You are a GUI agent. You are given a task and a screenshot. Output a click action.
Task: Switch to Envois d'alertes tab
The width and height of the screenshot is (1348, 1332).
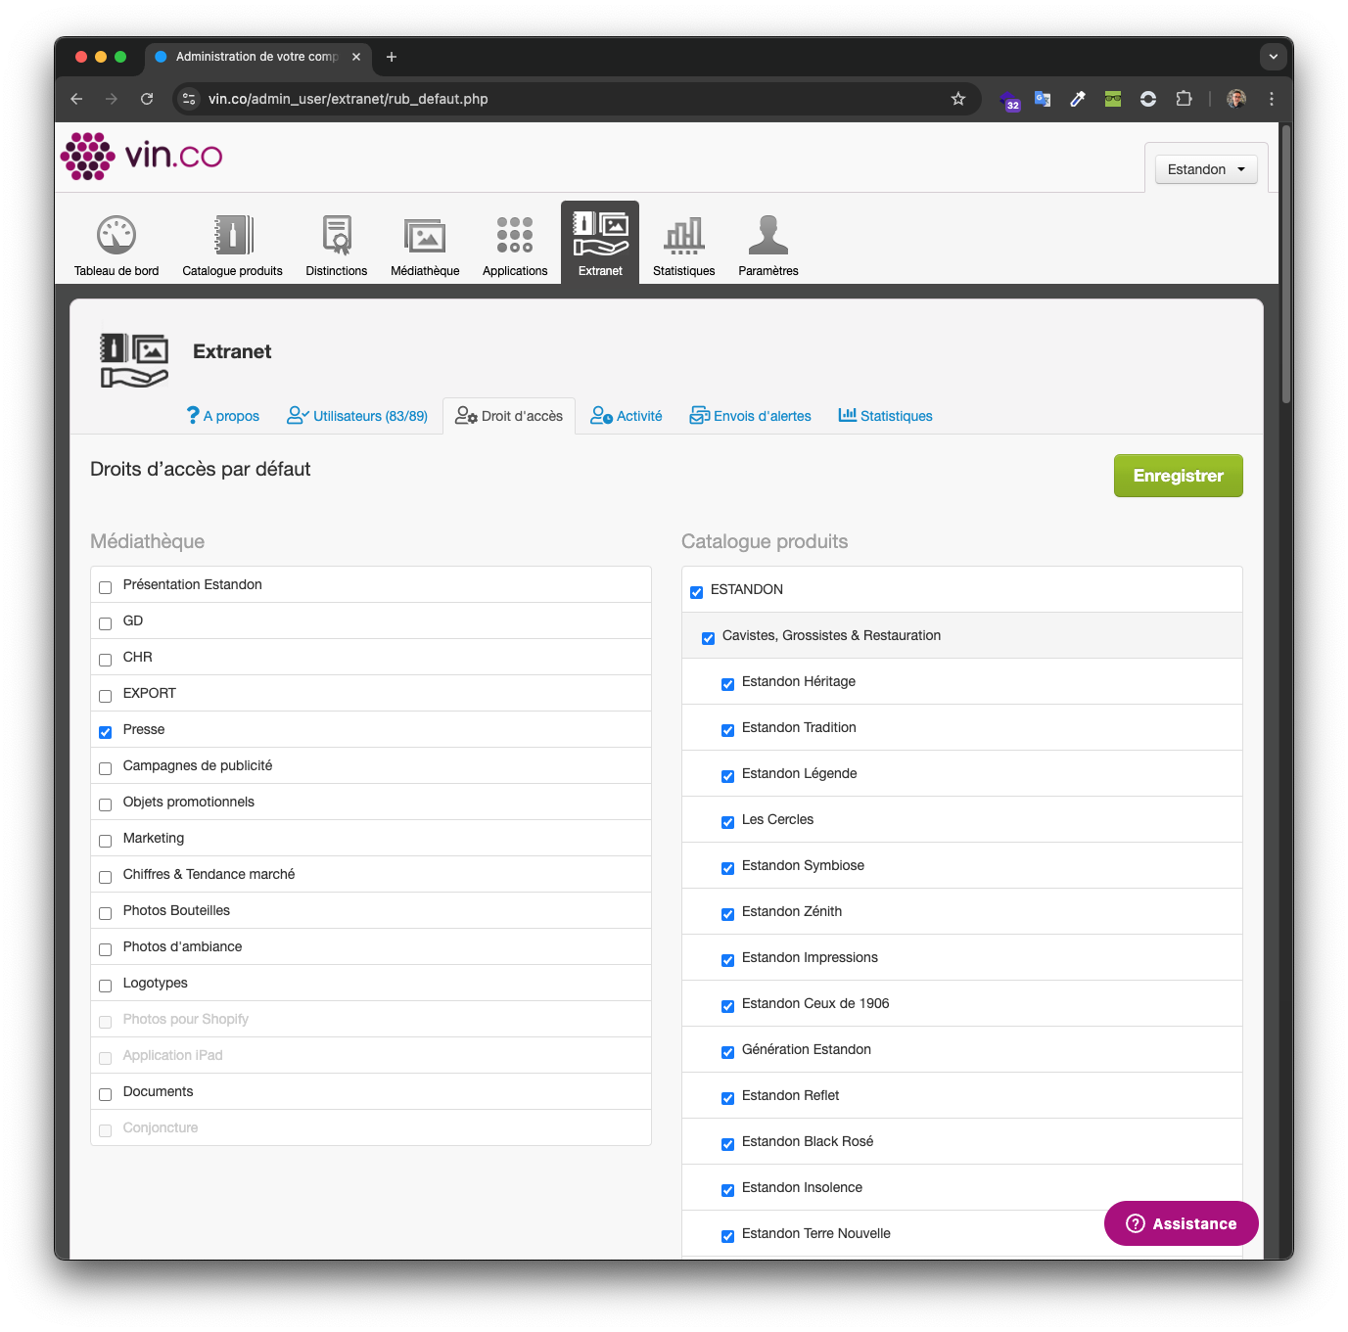[751, 416]
